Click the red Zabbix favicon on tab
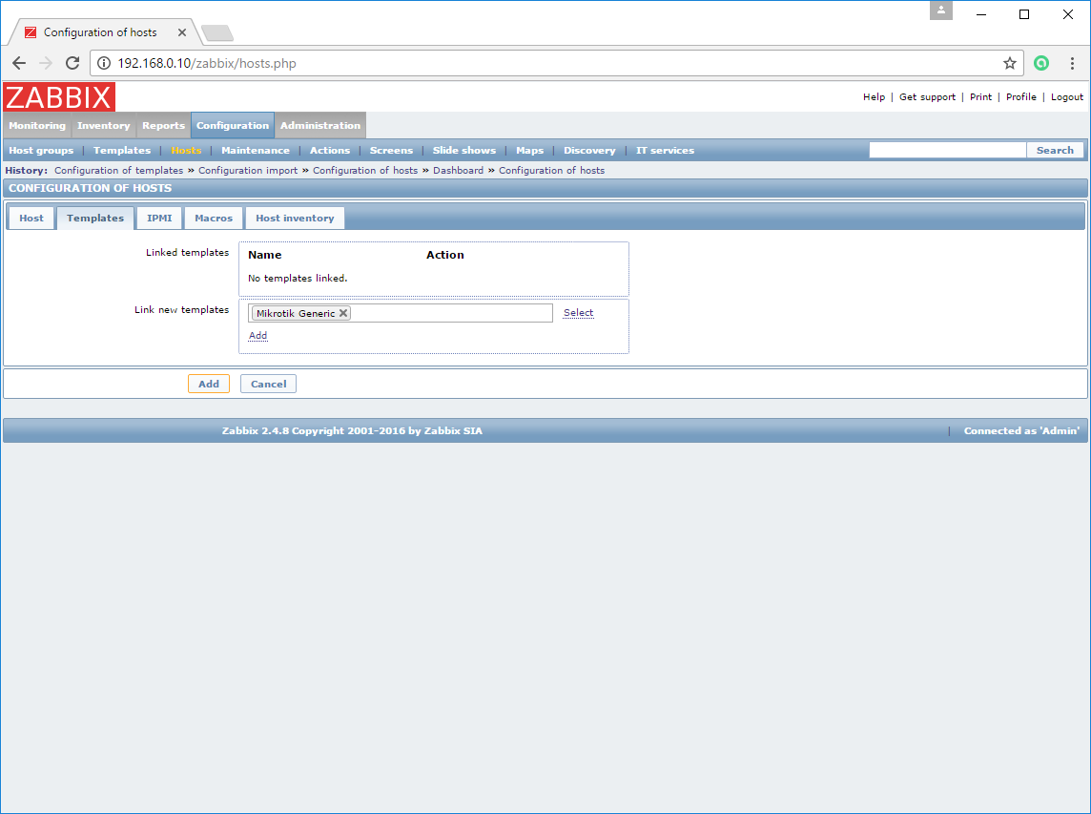This screenshot has height=814, width=1091. pos(31,32)
